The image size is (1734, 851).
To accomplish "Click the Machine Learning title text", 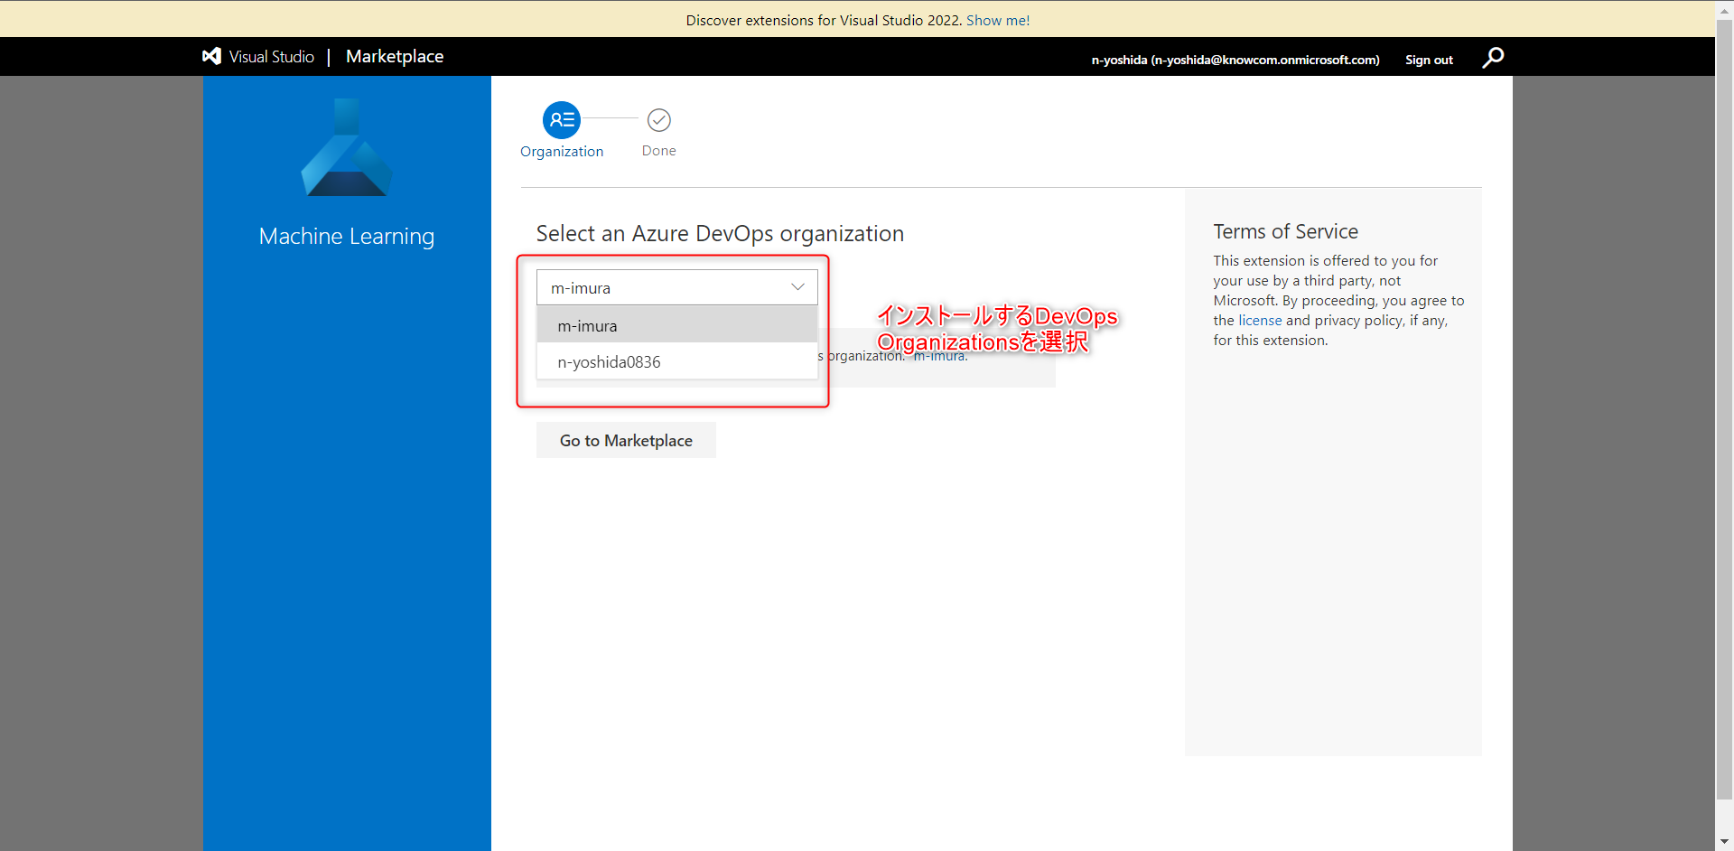I will click(x=347, y=236).
